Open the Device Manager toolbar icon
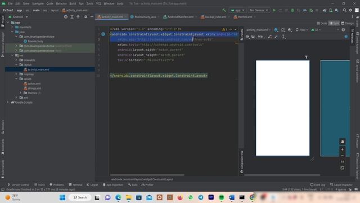The image size is (360, 203). pyautogui.click(x=331, y=10)
